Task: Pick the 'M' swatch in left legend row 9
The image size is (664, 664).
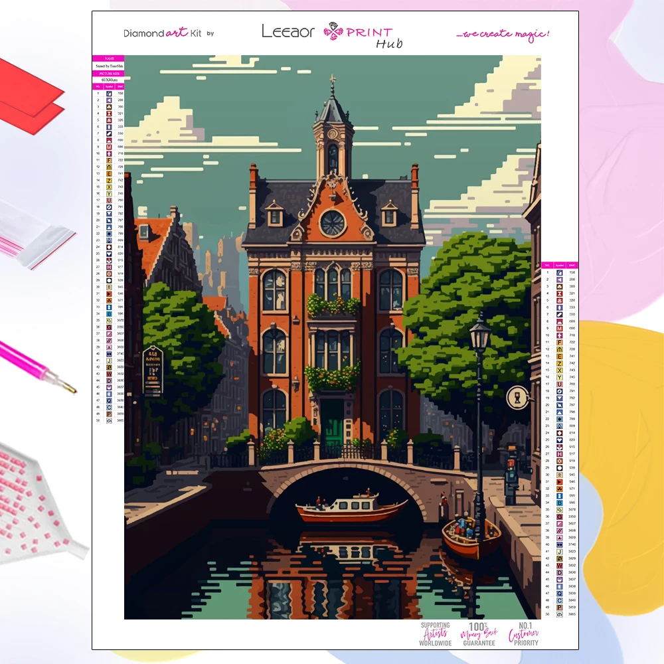Action: click(x=109, y=147)
